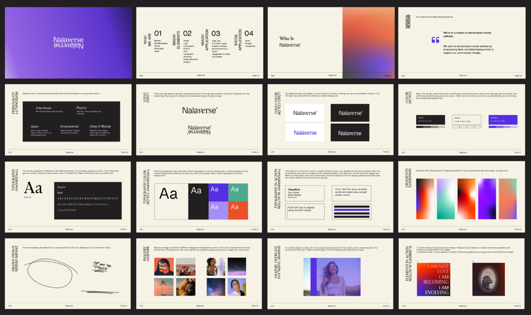Click the purple 'Savon' typeface label
Image resolution: width=531 pixels, height=315 pixels.
click(x=27, y=197)
